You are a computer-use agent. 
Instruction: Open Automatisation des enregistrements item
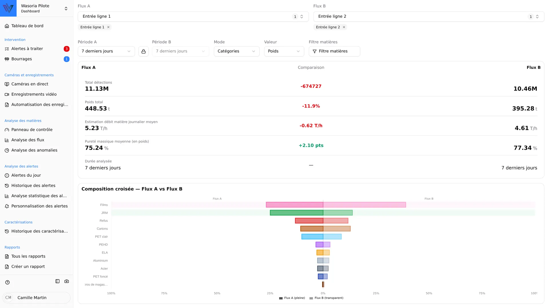tap(37, 105)
